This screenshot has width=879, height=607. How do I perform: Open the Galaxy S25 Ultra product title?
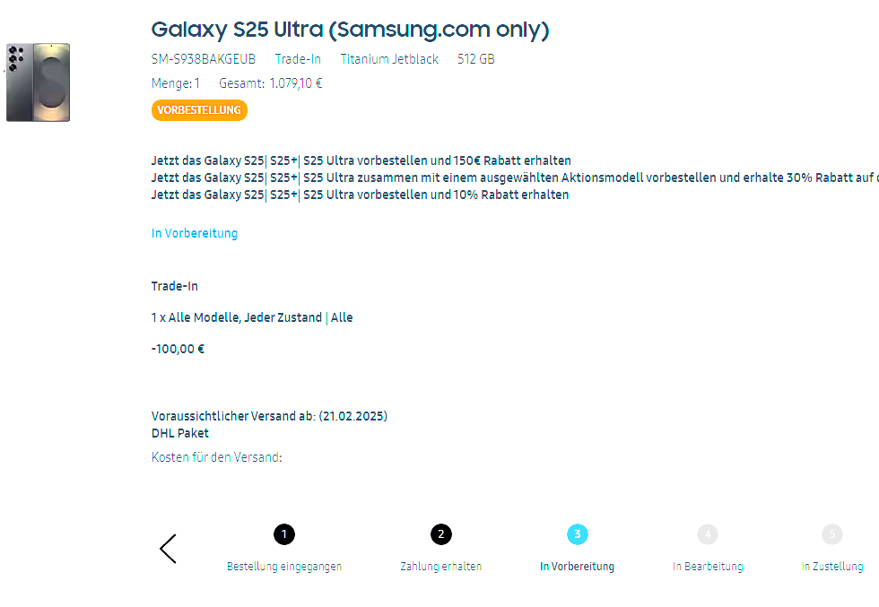tap(350, 30)
